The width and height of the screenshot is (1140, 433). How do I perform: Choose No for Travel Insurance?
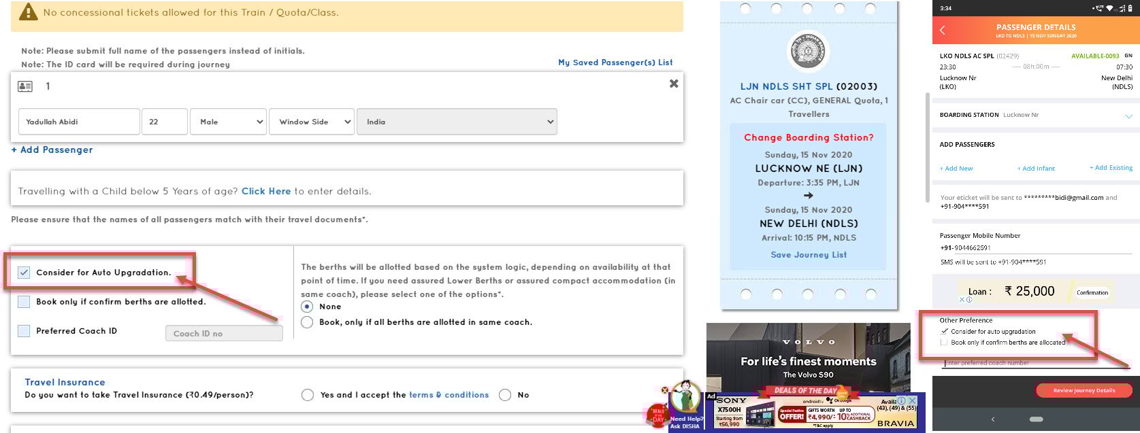505,395
